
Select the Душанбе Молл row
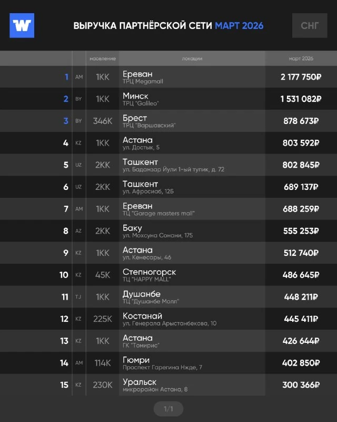click(x=168, y=297)
